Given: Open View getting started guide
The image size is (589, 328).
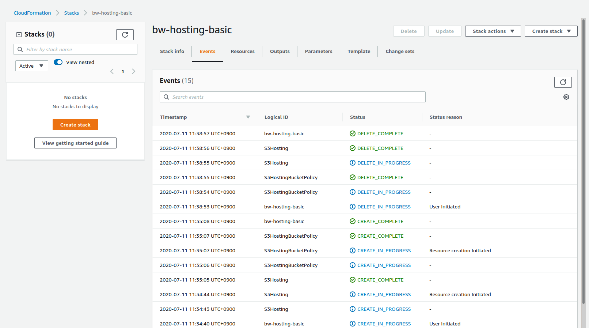Looking at the screenshot, I should tap(75, 143).
